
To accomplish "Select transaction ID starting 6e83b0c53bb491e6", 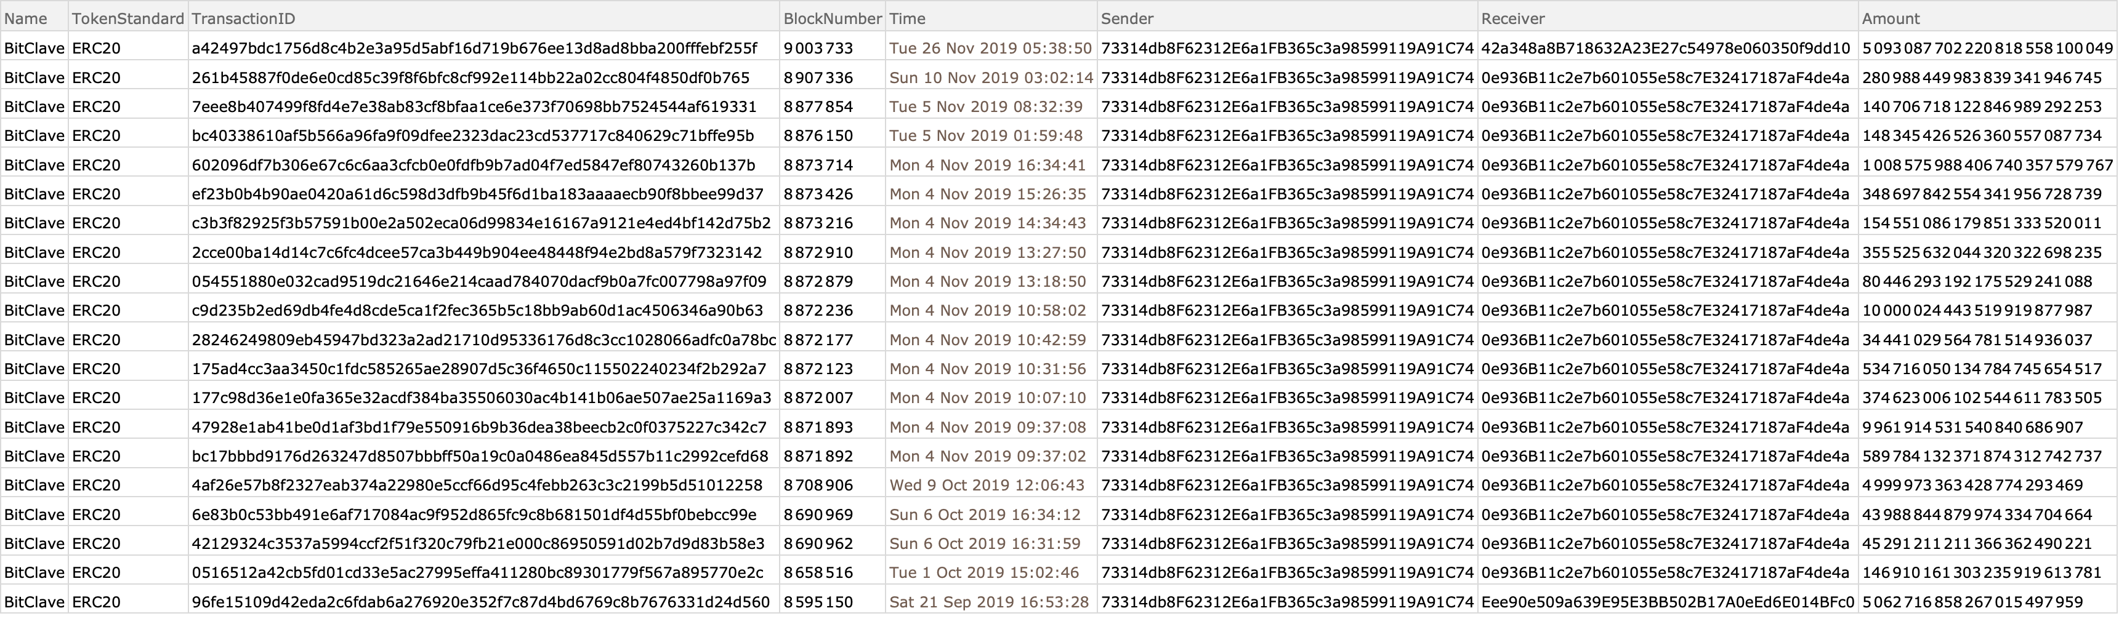I will point(474,514).
